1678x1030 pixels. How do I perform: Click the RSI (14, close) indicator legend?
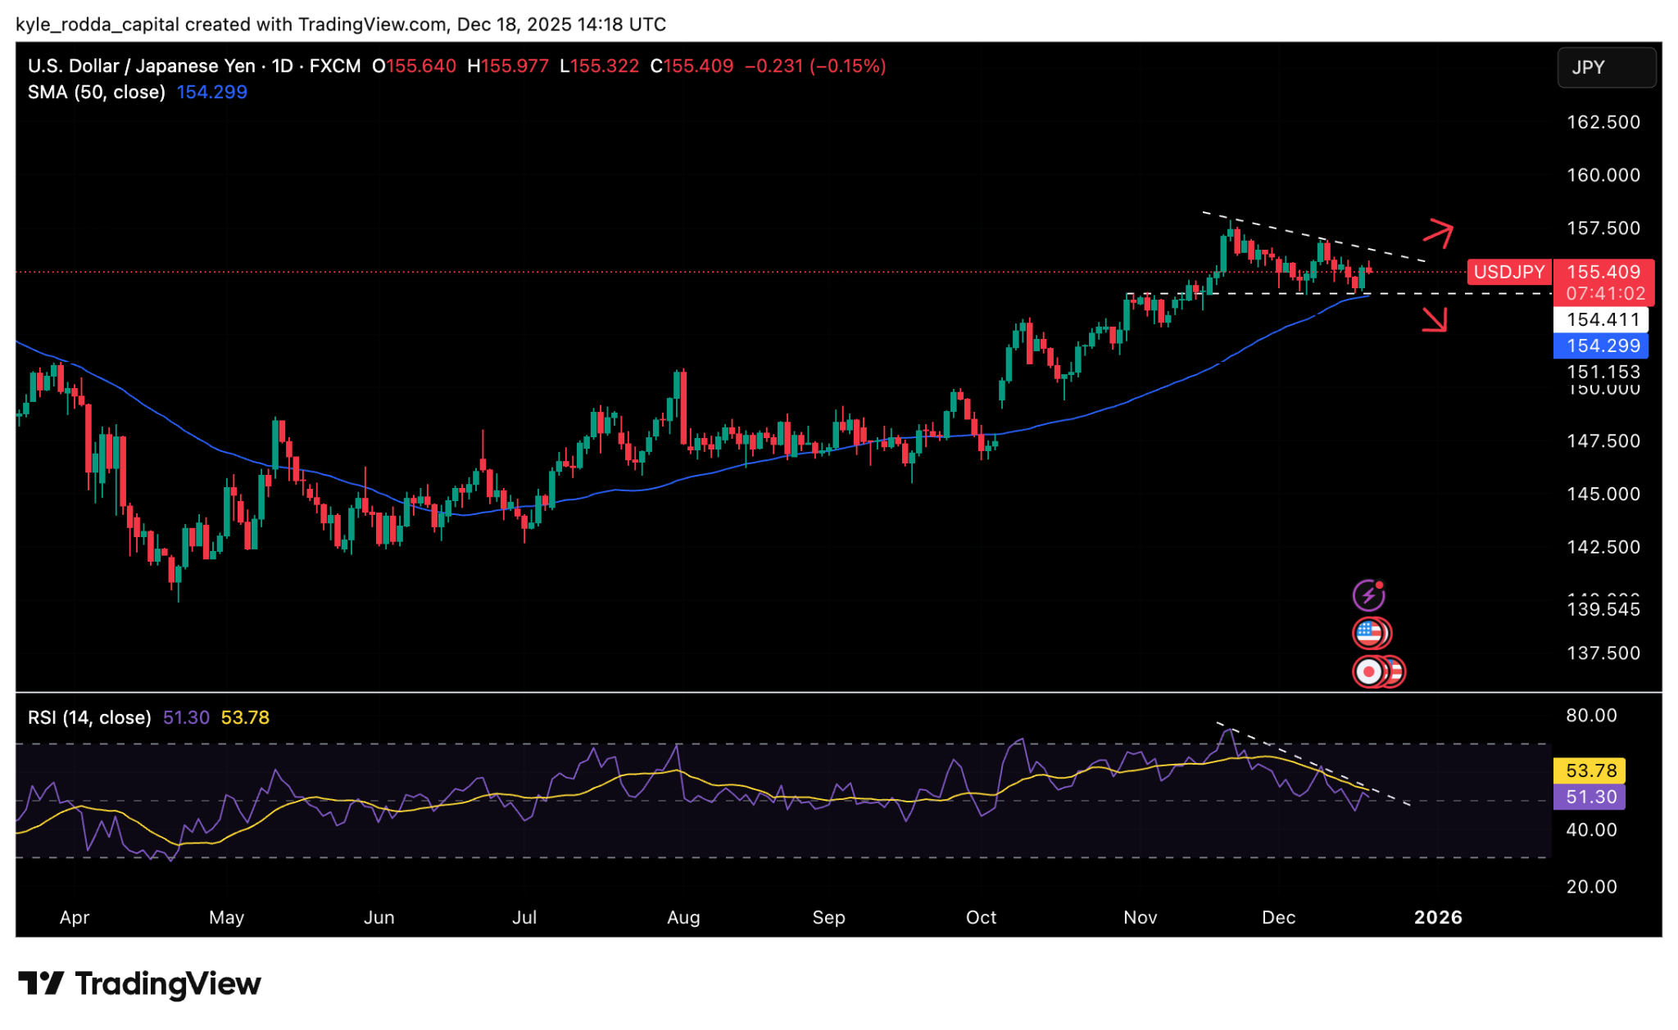89,717
